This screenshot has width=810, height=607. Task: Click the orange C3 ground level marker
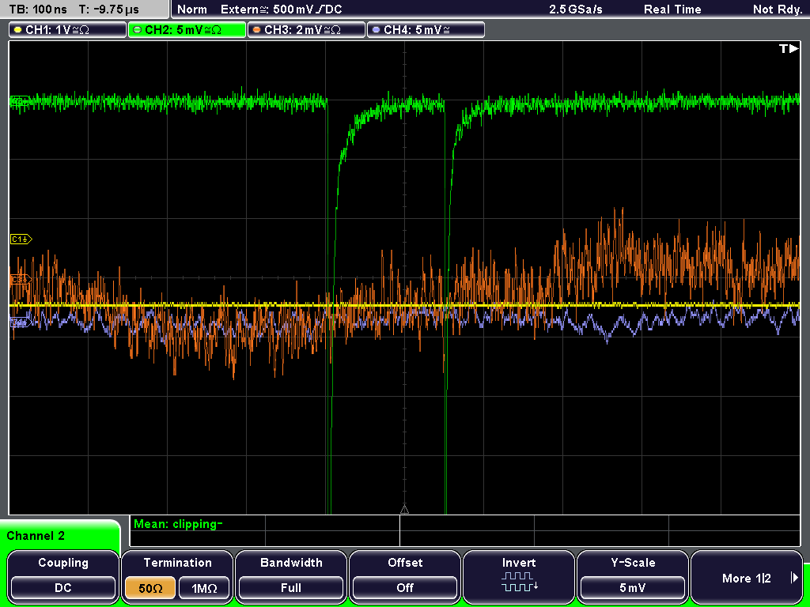tap(21, 280)
